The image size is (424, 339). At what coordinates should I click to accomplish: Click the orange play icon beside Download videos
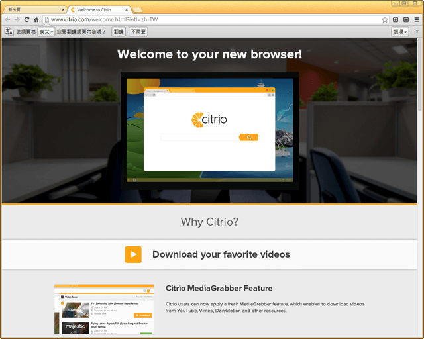click(133, 254)
